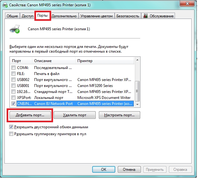Click the Добавить порт button
The height and width of the screenshot is (179, 198).
(x=30, y=115)
